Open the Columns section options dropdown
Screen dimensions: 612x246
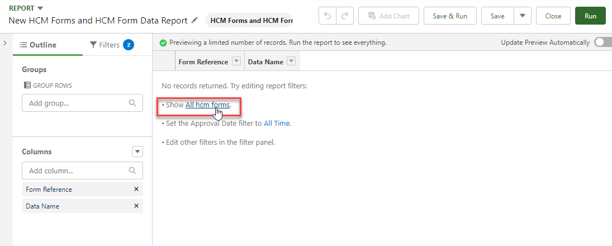[137, 152]
